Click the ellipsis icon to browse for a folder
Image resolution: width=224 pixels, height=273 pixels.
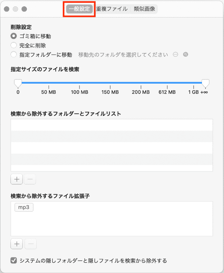[x=176, y=55]
